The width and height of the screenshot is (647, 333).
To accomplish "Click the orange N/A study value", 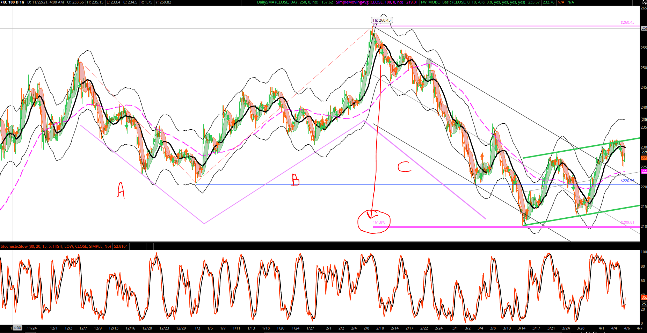I will click(x=561, y=2).
